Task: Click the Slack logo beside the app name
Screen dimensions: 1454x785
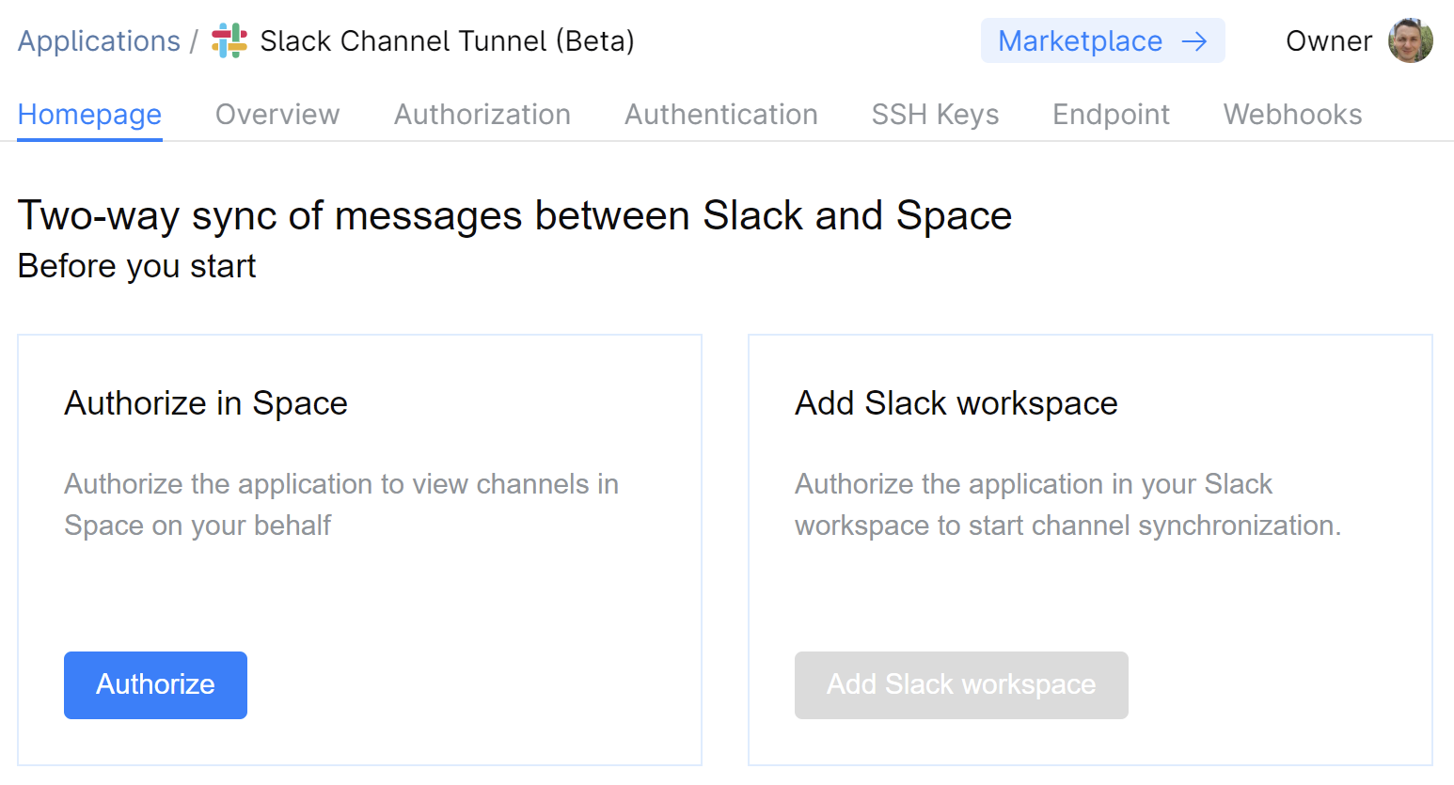Action: (x=229, y=40)
